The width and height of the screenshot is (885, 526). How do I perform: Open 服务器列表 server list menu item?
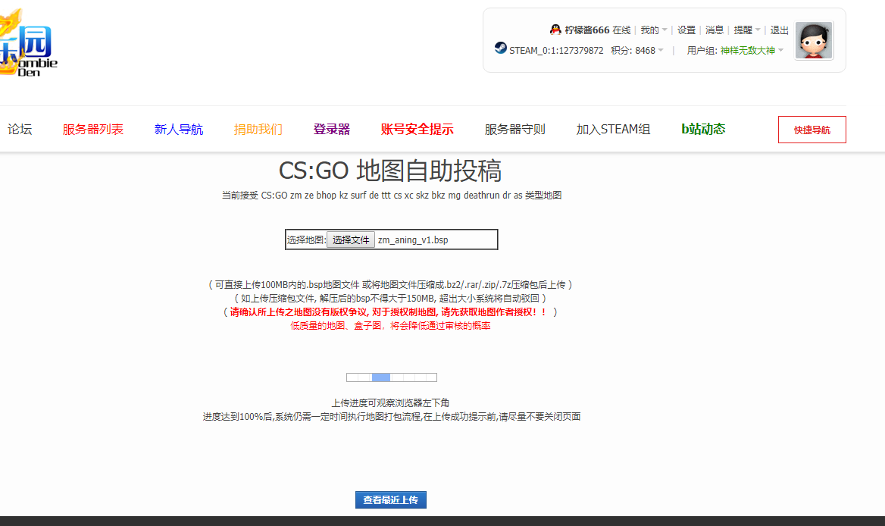[x=93, y=130]
